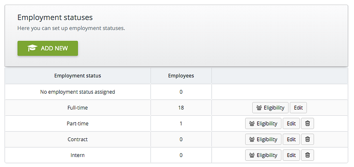Edit the Contract employment status
354x167 pixels.
pos(291,139)
